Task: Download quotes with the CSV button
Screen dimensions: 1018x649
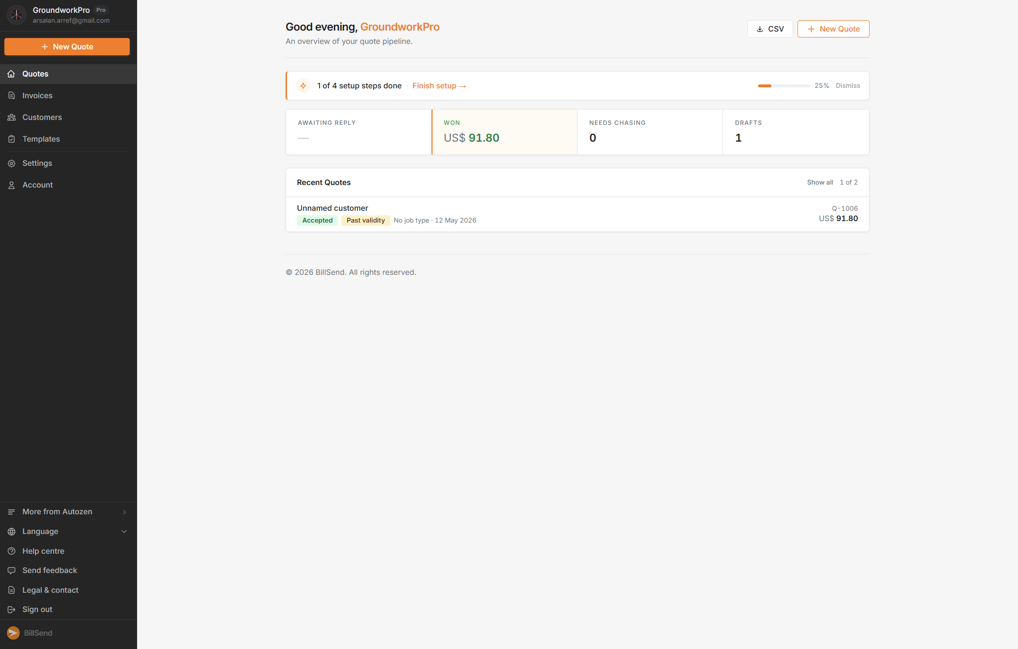Action: 770,29
